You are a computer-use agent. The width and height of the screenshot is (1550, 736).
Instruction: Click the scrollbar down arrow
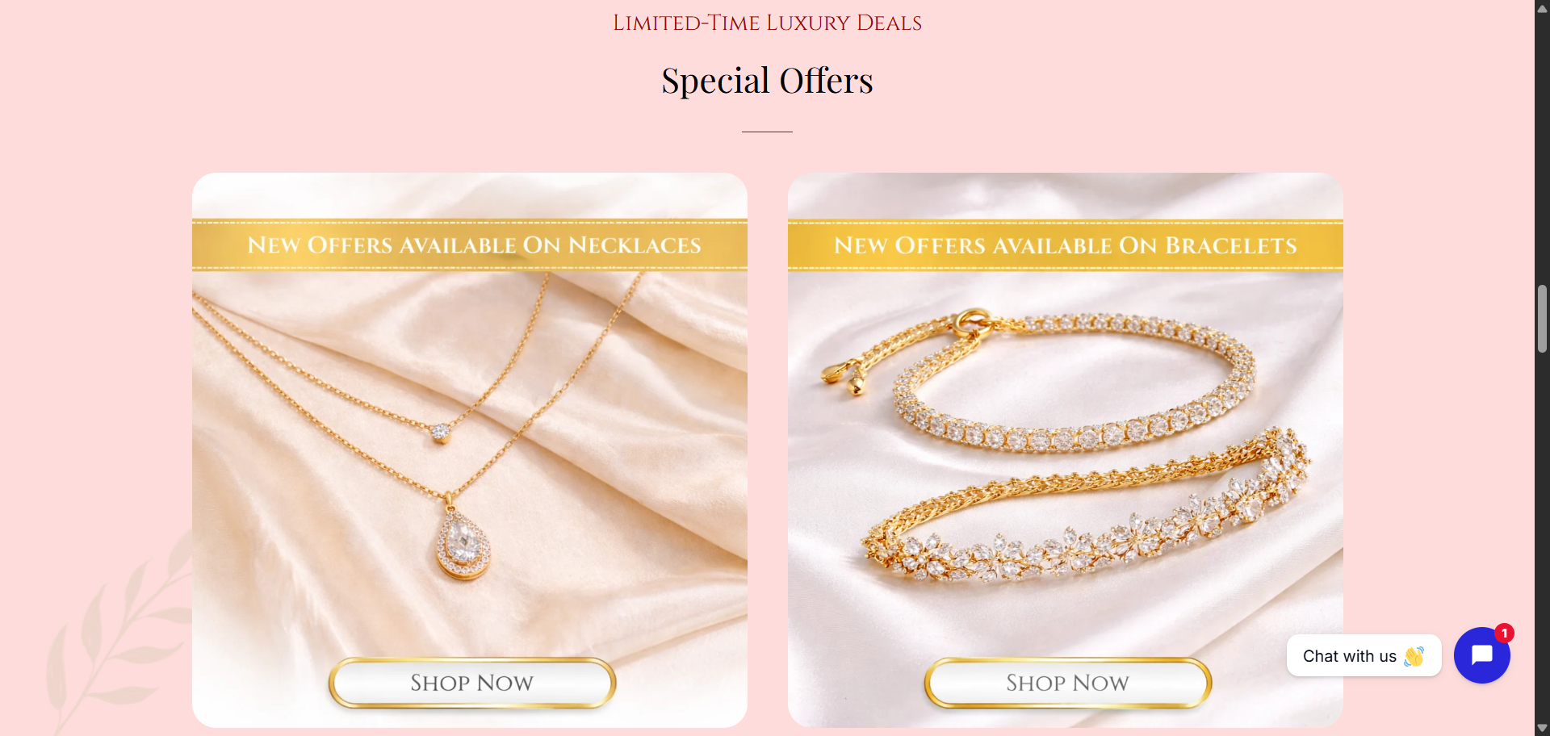(1542, 728)
